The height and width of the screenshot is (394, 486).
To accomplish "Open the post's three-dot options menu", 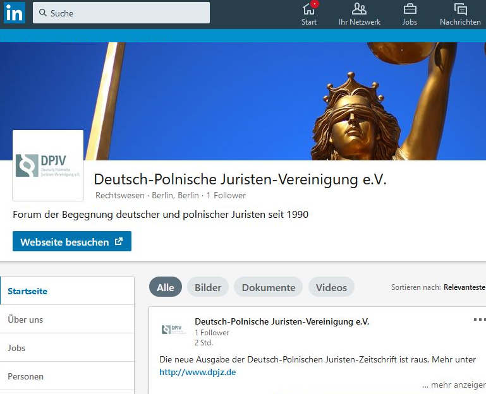I will [x=480, y=319].
